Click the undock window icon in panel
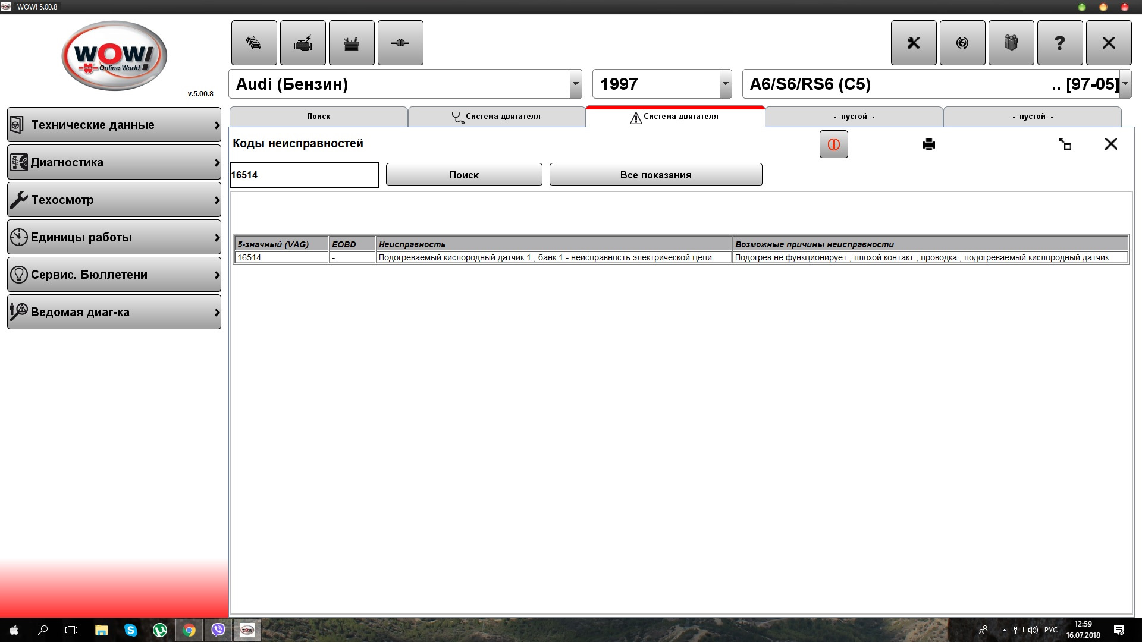 tap(1065, 144)
